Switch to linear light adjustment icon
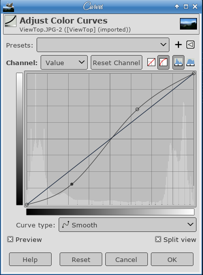This screenshot has width=203, height=275. [x=151, y=62]
